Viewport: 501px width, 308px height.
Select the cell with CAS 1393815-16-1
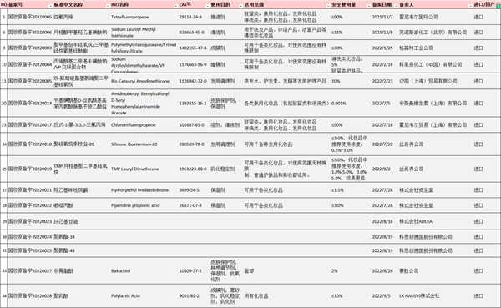pos(194,104)
